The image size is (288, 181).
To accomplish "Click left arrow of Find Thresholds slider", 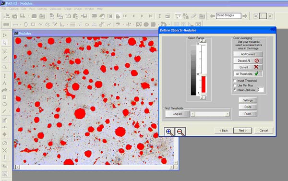I will (192, 114).
